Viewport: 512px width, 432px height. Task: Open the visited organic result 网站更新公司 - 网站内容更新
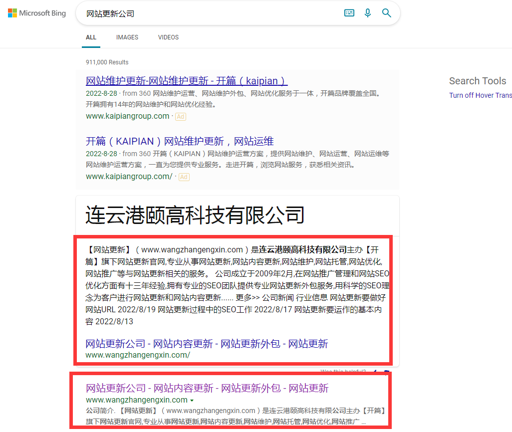(x=207, y=388)
